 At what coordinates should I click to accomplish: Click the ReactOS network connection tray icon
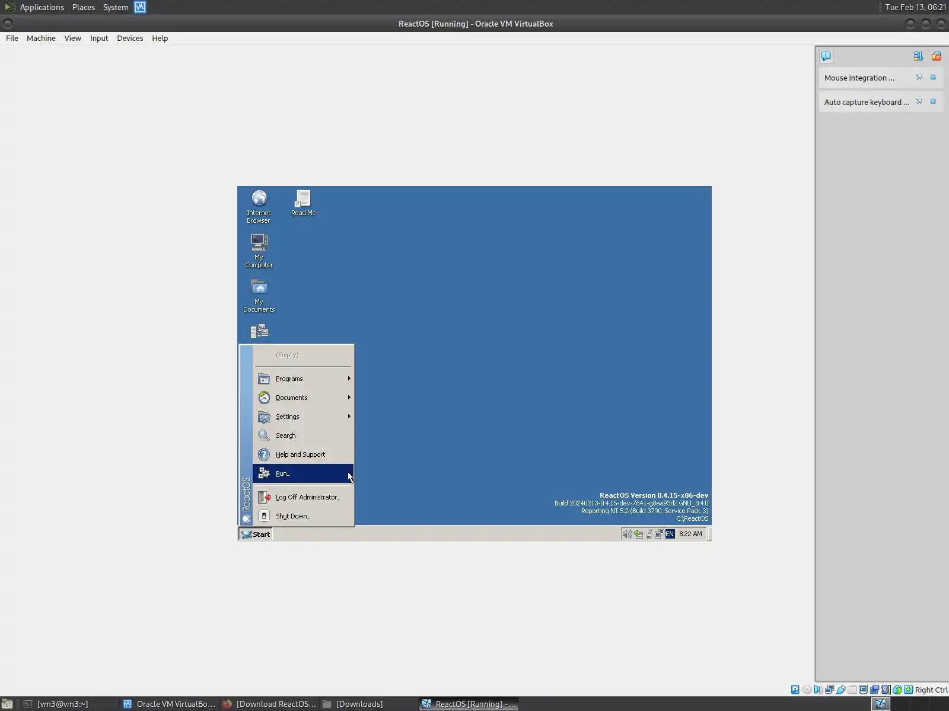click(x=659, y=534)
